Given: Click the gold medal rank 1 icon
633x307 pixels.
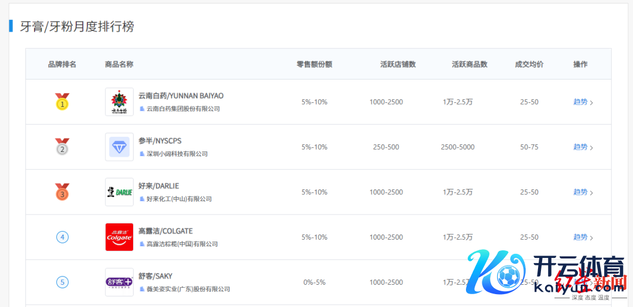Looking at the screenshot, I should pos(62,102).
